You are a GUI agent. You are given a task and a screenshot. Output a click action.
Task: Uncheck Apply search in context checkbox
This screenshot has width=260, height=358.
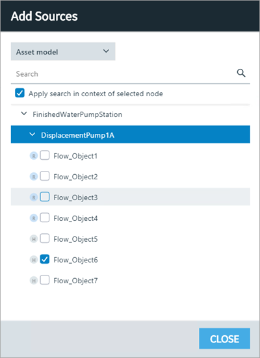pos(19,93)
